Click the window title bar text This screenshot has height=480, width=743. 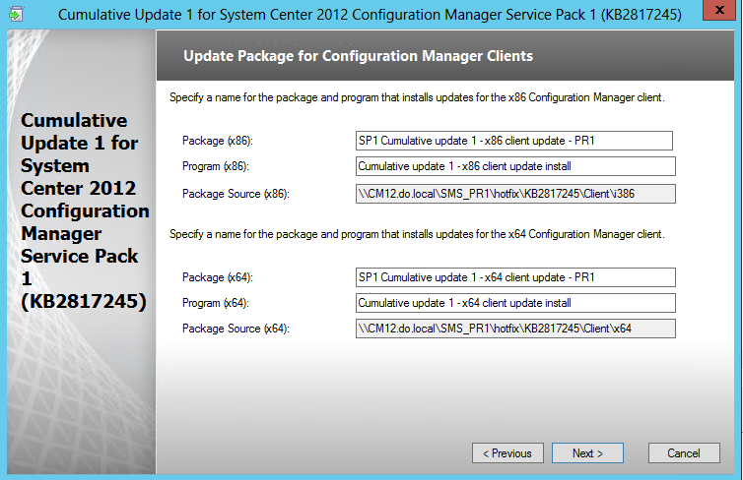pos(370,14)
